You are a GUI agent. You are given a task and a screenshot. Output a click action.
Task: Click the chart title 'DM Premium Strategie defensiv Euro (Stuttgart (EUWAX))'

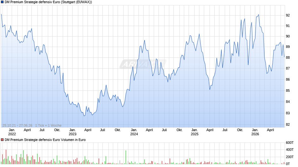coord(48,2)
